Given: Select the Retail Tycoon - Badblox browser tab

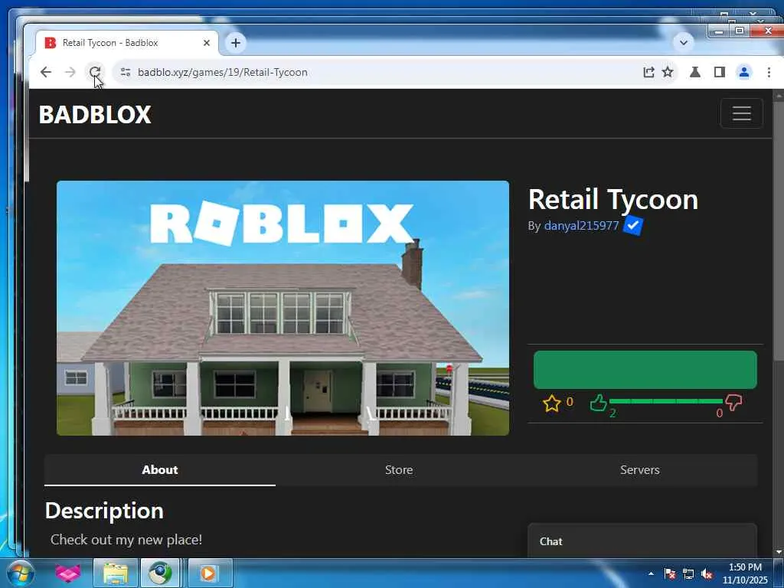Looking at the screenshot, I should click(x=127, y=43).
